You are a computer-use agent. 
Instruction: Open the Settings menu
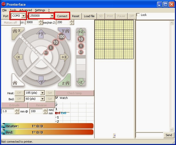[x=40, y=10]
